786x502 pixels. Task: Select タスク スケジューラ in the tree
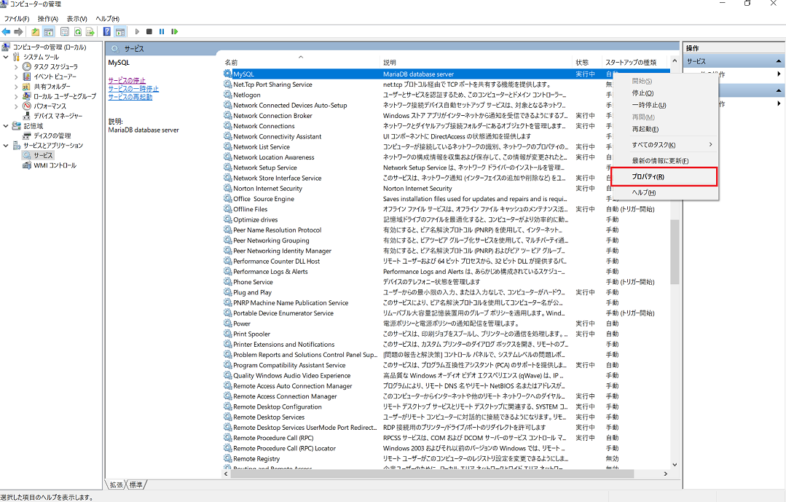(x=55, y=67)
